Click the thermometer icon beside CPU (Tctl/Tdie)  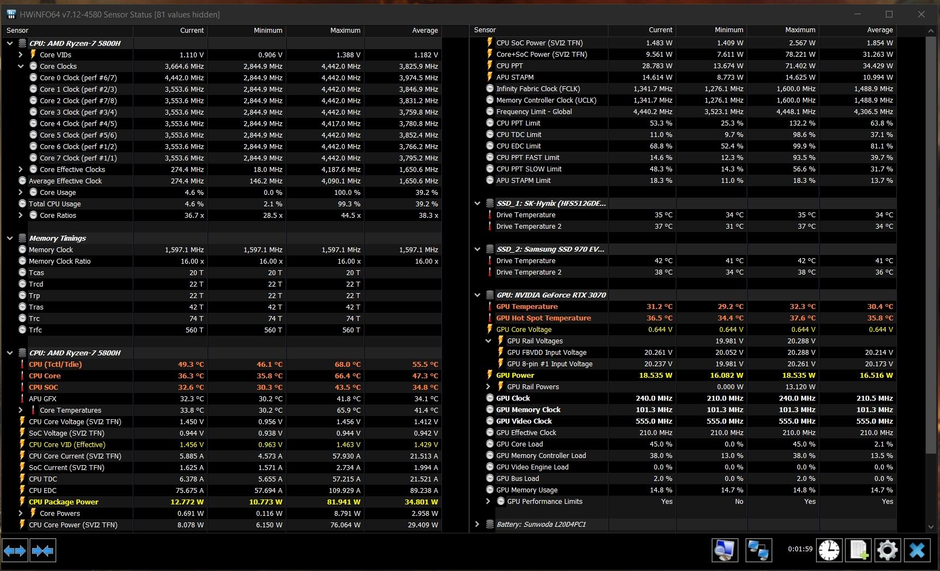tap(22, 364)
